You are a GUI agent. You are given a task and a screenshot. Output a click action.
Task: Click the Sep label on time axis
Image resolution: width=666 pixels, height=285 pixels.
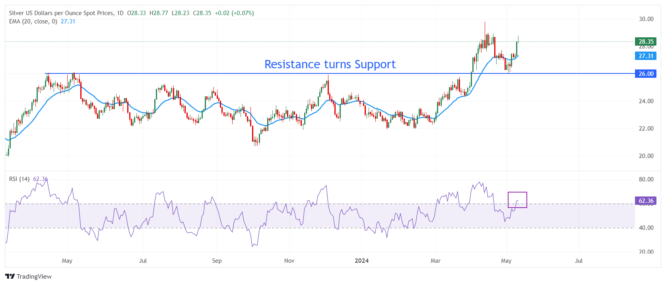(x=217, y=261)
